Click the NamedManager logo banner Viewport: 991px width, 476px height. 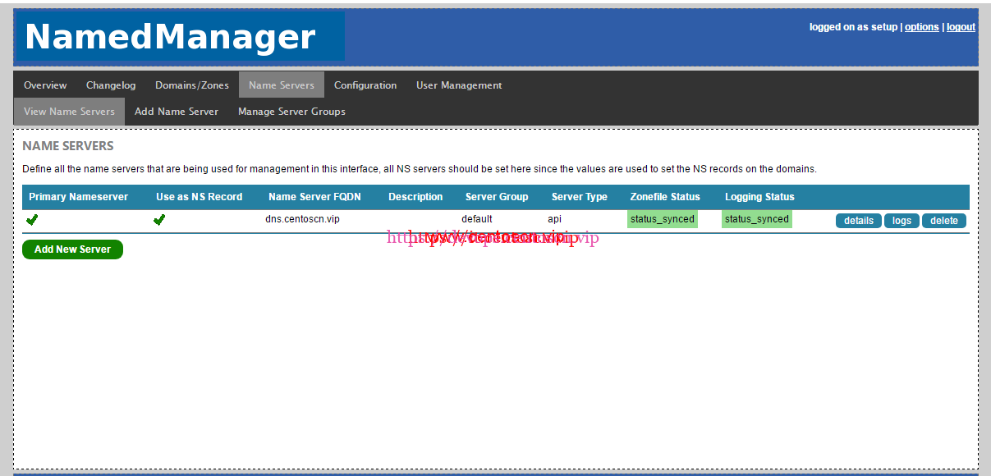tap(180, 37)
